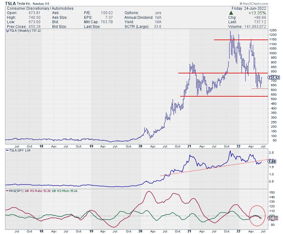Viewport: 283px width, 234px height.
Task: Click the TSLA ticker symbol in header
Action: point(11,3)
